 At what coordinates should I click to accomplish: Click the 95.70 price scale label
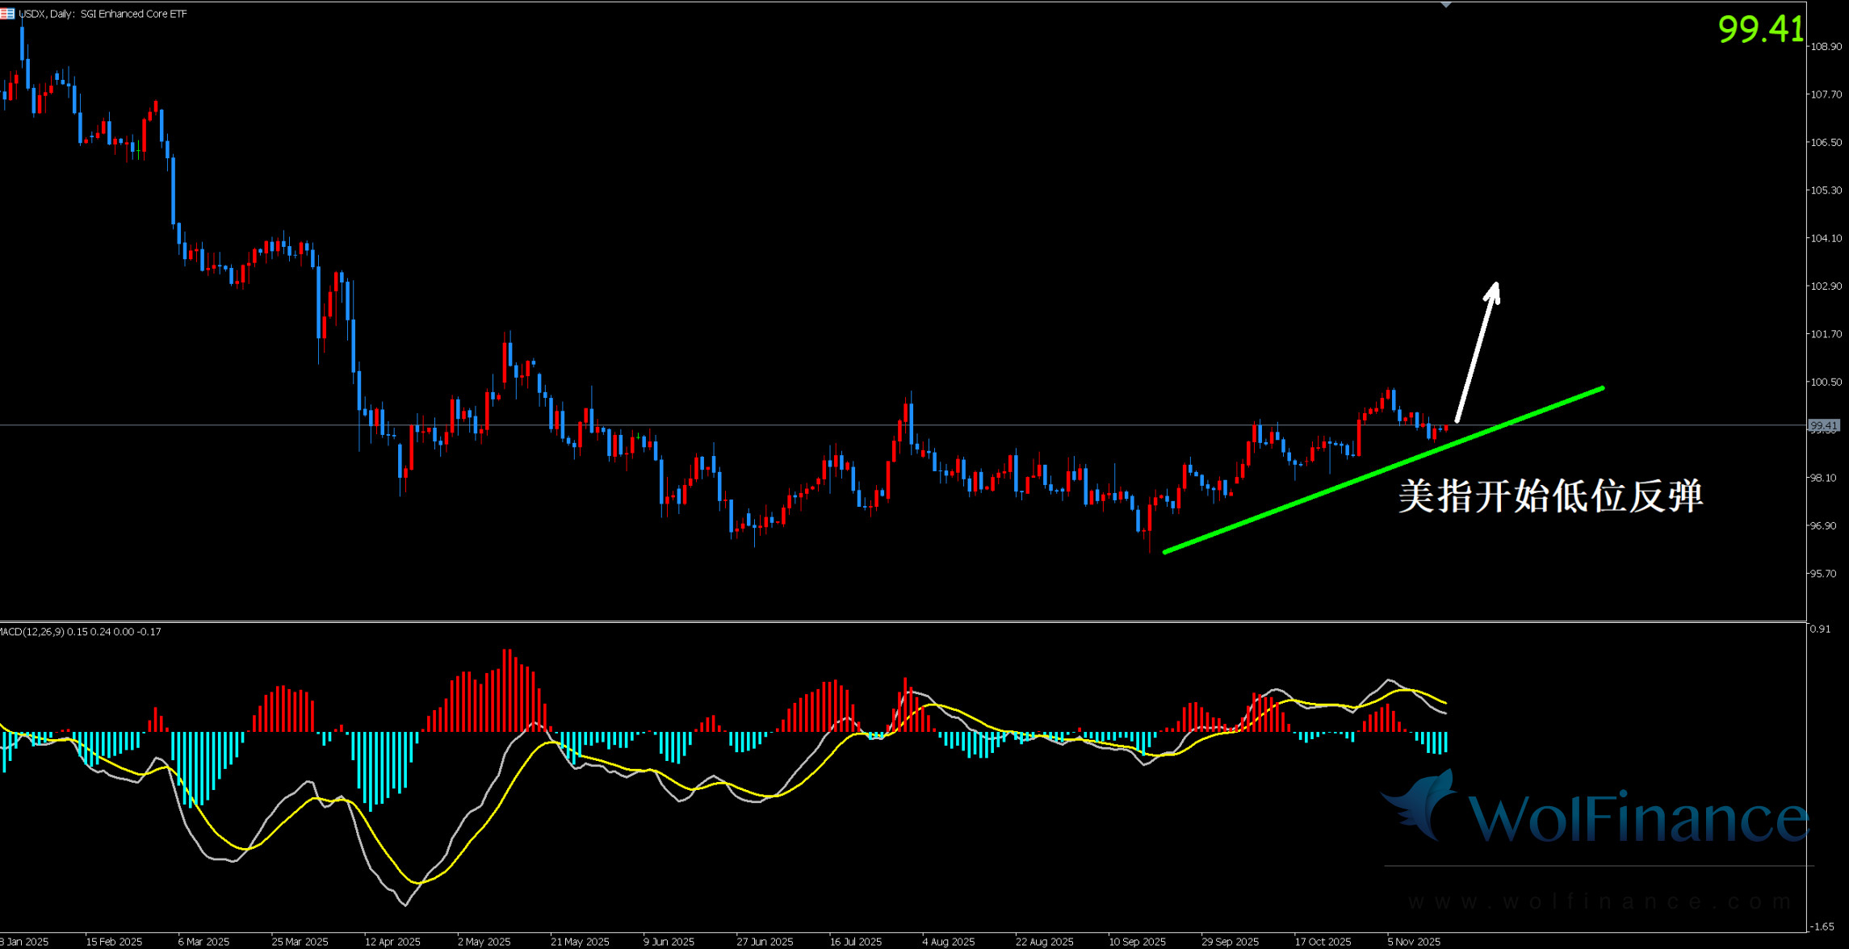tap(1822, 574)
